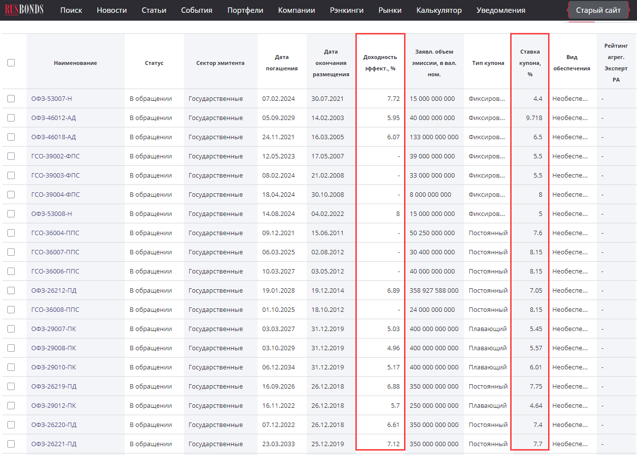
Task: Open the Поиск menu item
Action: [x=71, y=10]
